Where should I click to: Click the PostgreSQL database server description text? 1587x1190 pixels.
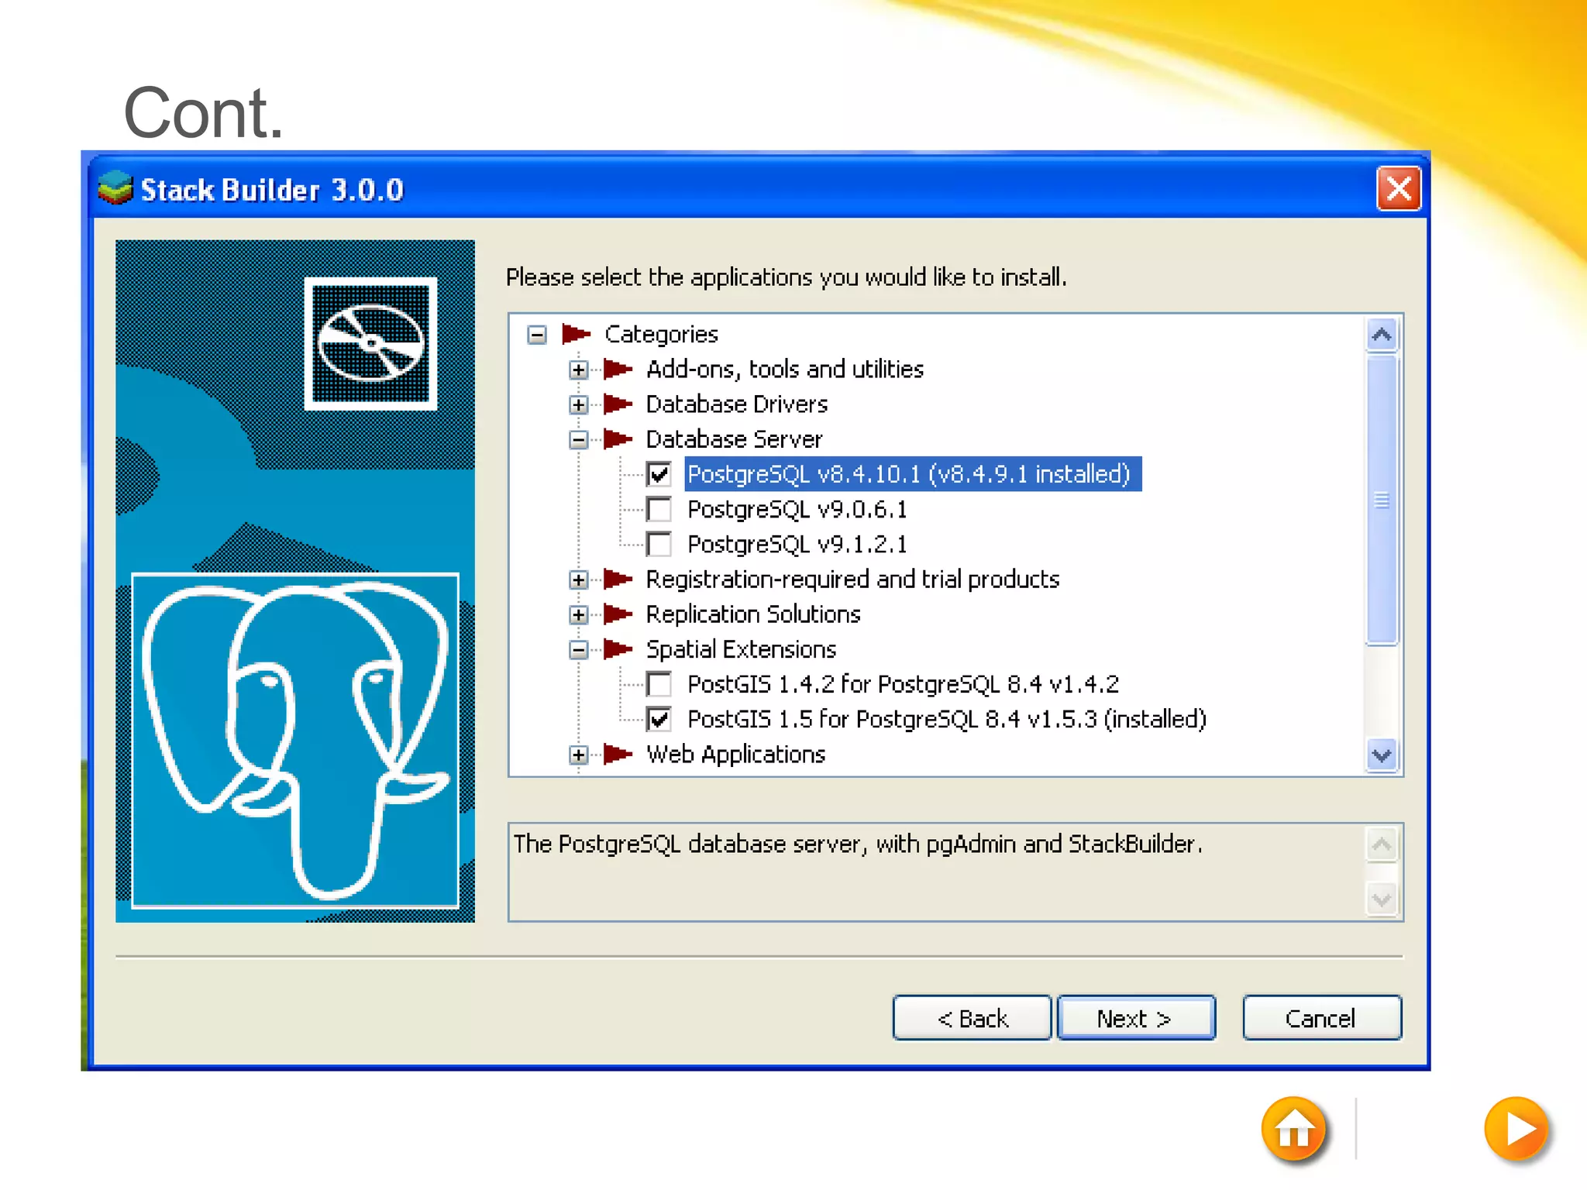(858, 844)
